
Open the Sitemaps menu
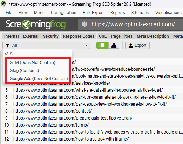pyautogui.click(x=140, y=13)
